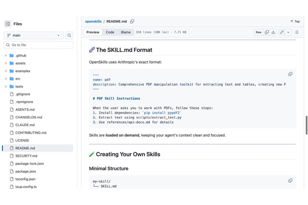This screenshot has width=308, height=205.
Task: Open the src folder
Action: click(18, 79)
